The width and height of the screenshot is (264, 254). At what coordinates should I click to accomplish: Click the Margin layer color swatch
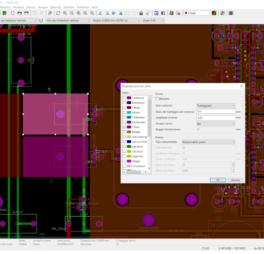tap(129, 161)
